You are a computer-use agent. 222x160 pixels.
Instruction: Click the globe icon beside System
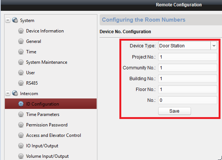tap(15, 20)
